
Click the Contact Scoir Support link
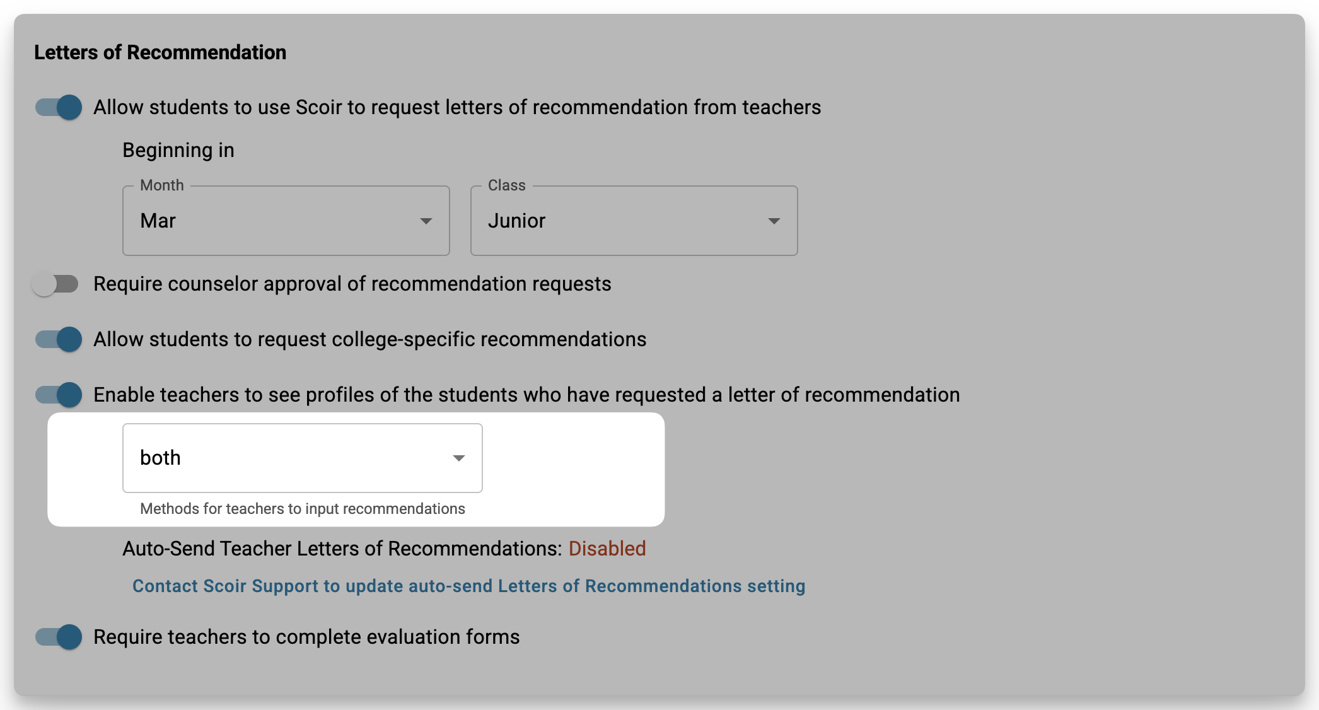point(468,586)
